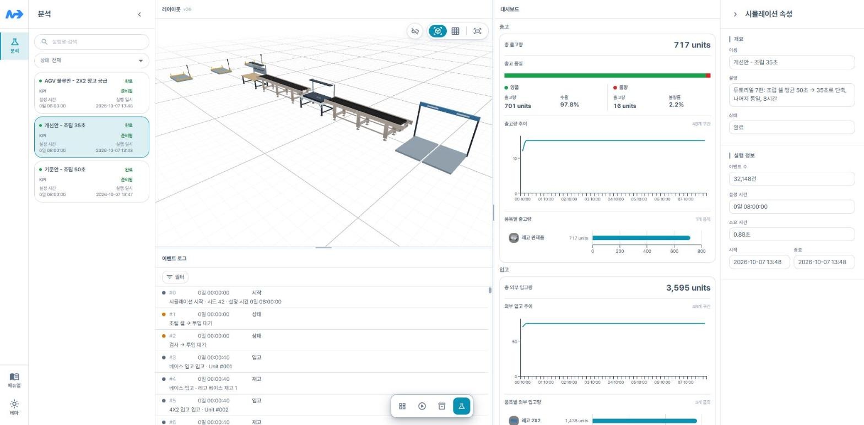This screenshot has width=864, height=425.
Task: Click the 대시보드 panel title
Action: (x=509, y=9)
